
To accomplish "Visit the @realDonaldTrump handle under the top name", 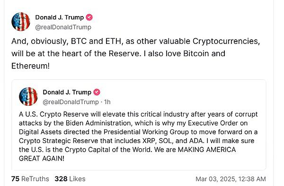I will pyautogui.click(x=63, y=27).
